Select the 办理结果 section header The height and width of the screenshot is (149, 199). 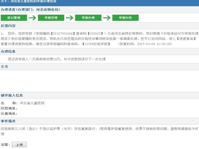pos(99,52)
